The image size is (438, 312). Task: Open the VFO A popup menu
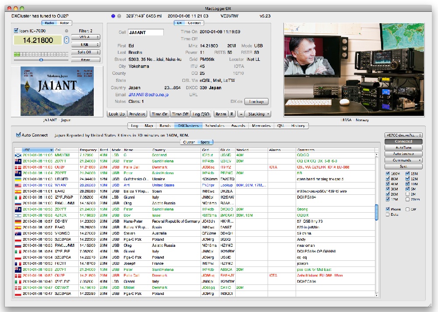pos(86,37)
